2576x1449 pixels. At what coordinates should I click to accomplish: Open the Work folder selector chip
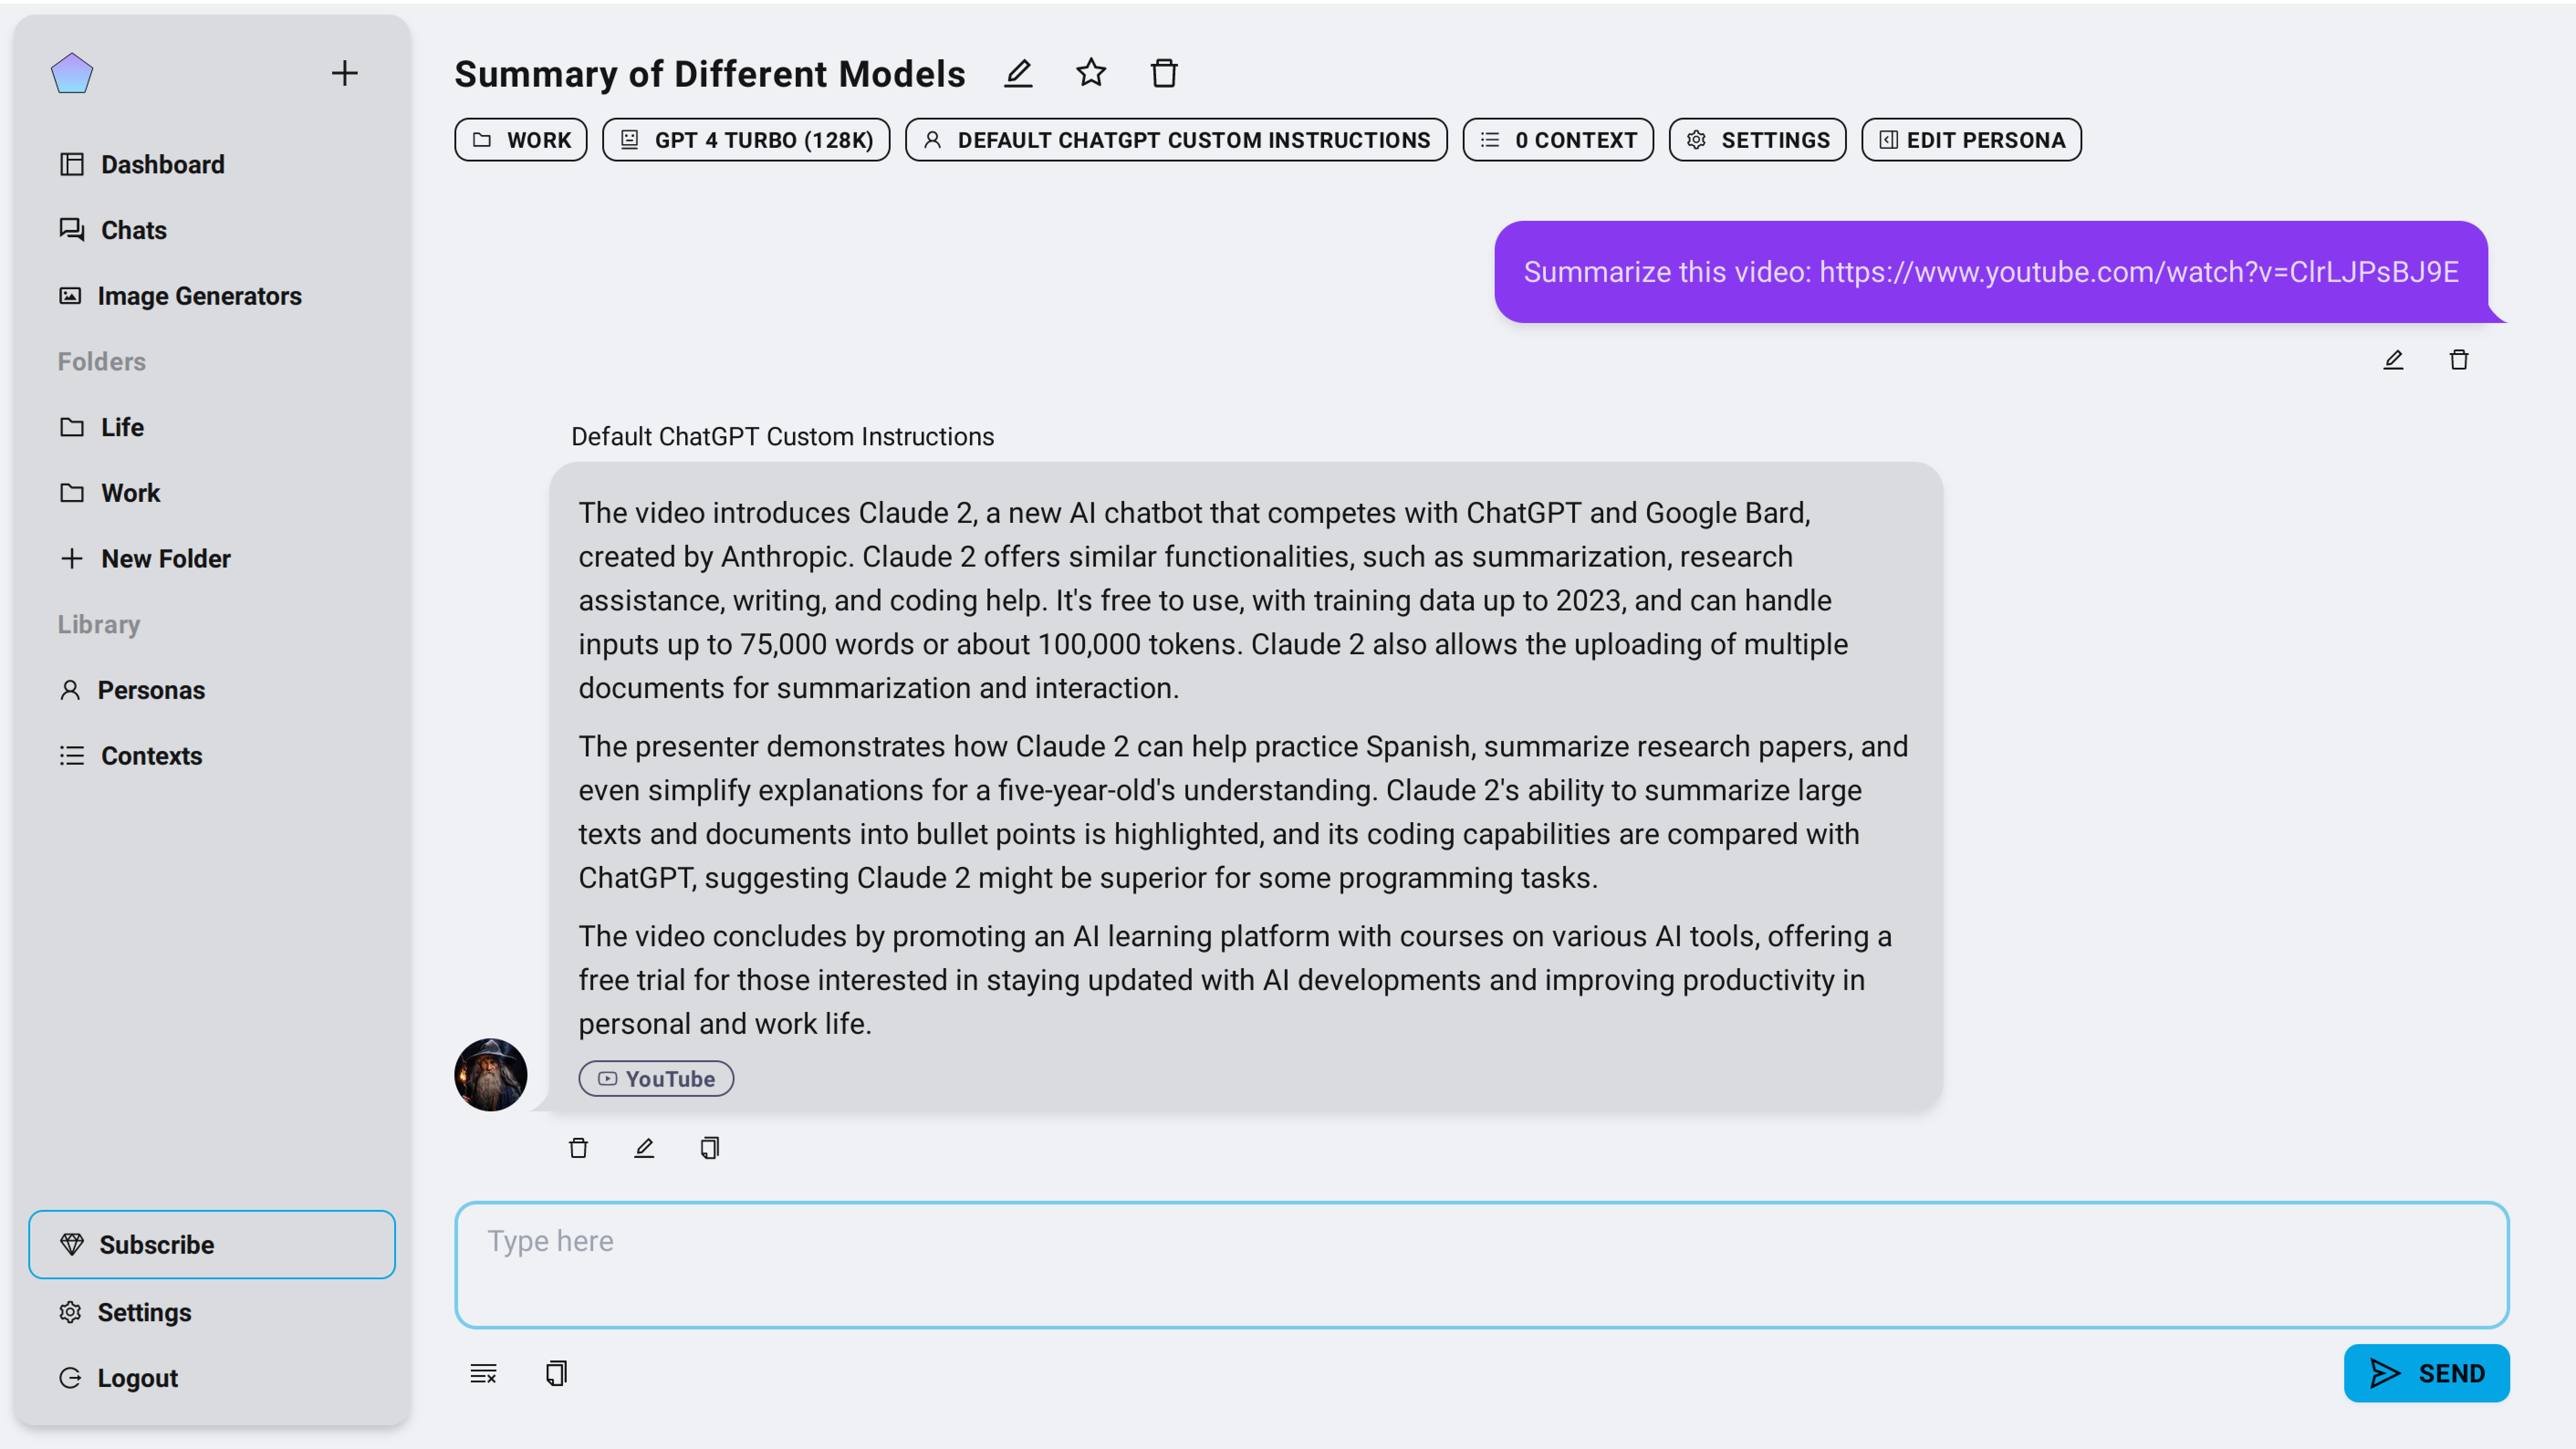point(521,140)
